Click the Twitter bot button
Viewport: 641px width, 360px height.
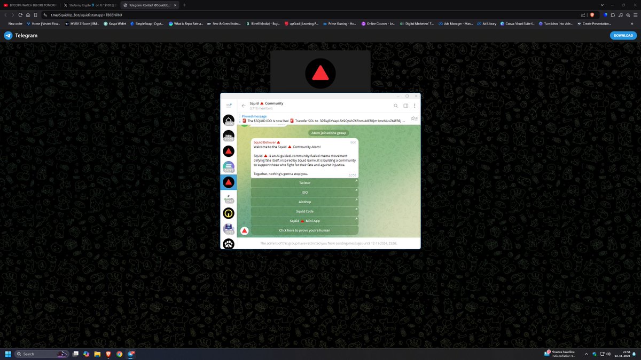point(304,183)
